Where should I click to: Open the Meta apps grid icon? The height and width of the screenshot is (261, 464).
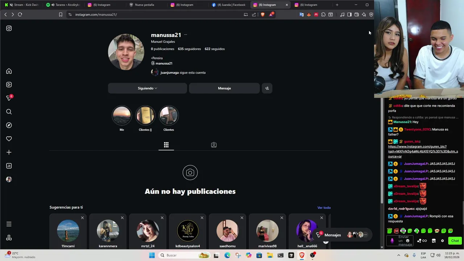click(9, 238)
